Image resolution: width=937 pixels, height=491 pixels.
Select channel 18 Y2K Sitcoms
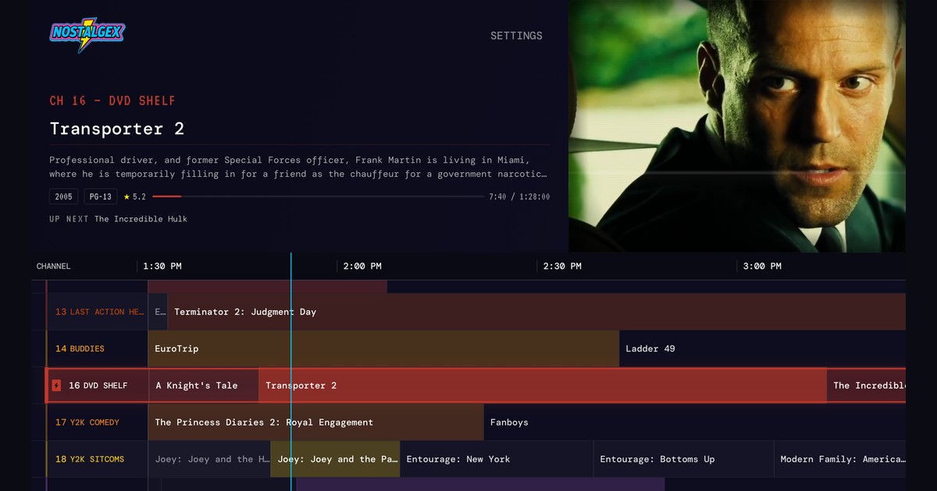point(98,459)
